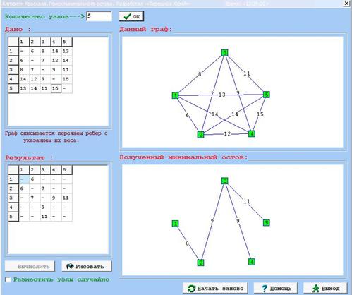Click the green checkmark OK button
The width and height of the screenshot is (352, 295).
(x=131, y=16)
